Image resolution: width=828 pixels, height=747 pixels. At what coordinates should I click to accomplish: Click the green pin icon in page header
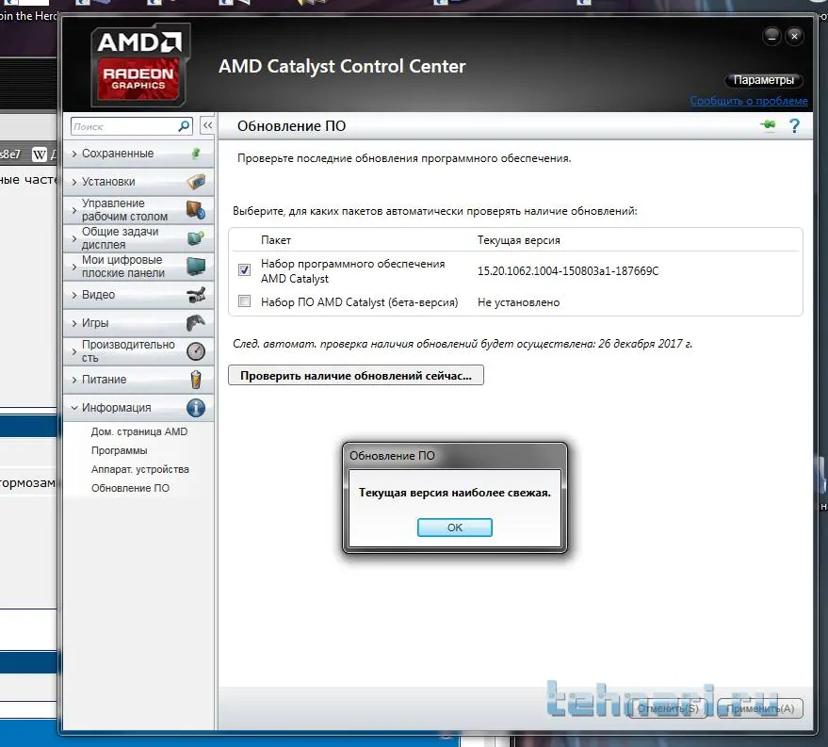click(769, 125)
